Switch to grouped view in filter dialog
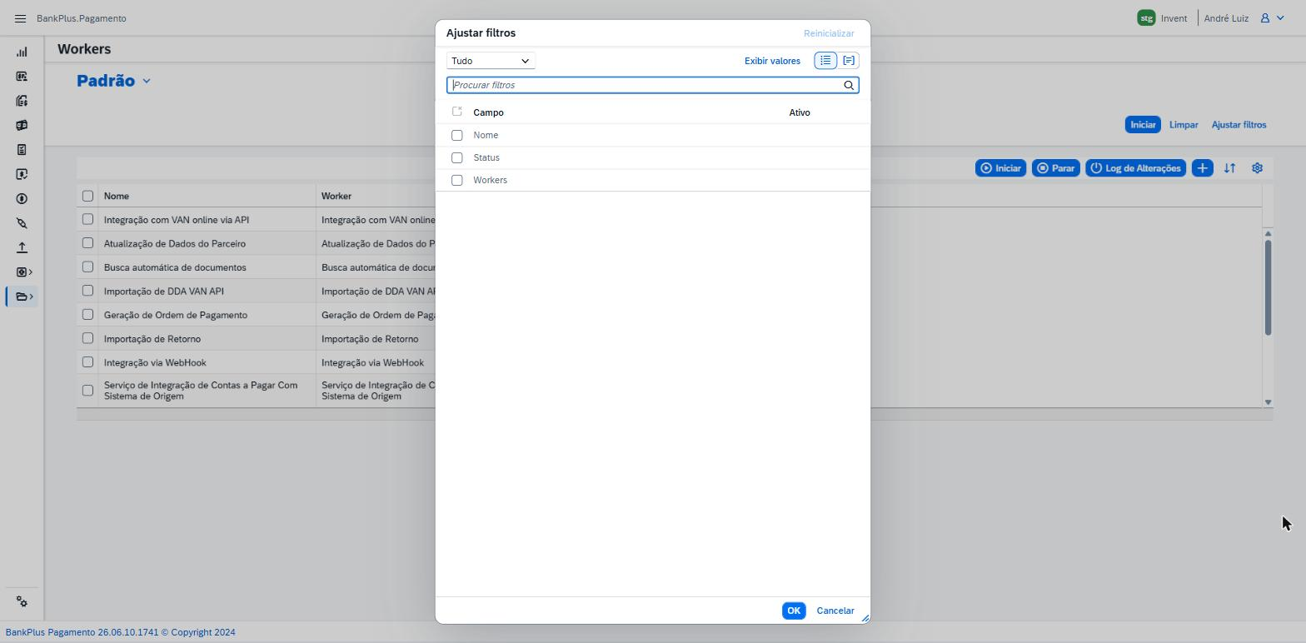Viewport: 1306px width, 643px height. (x=848, y=61)
